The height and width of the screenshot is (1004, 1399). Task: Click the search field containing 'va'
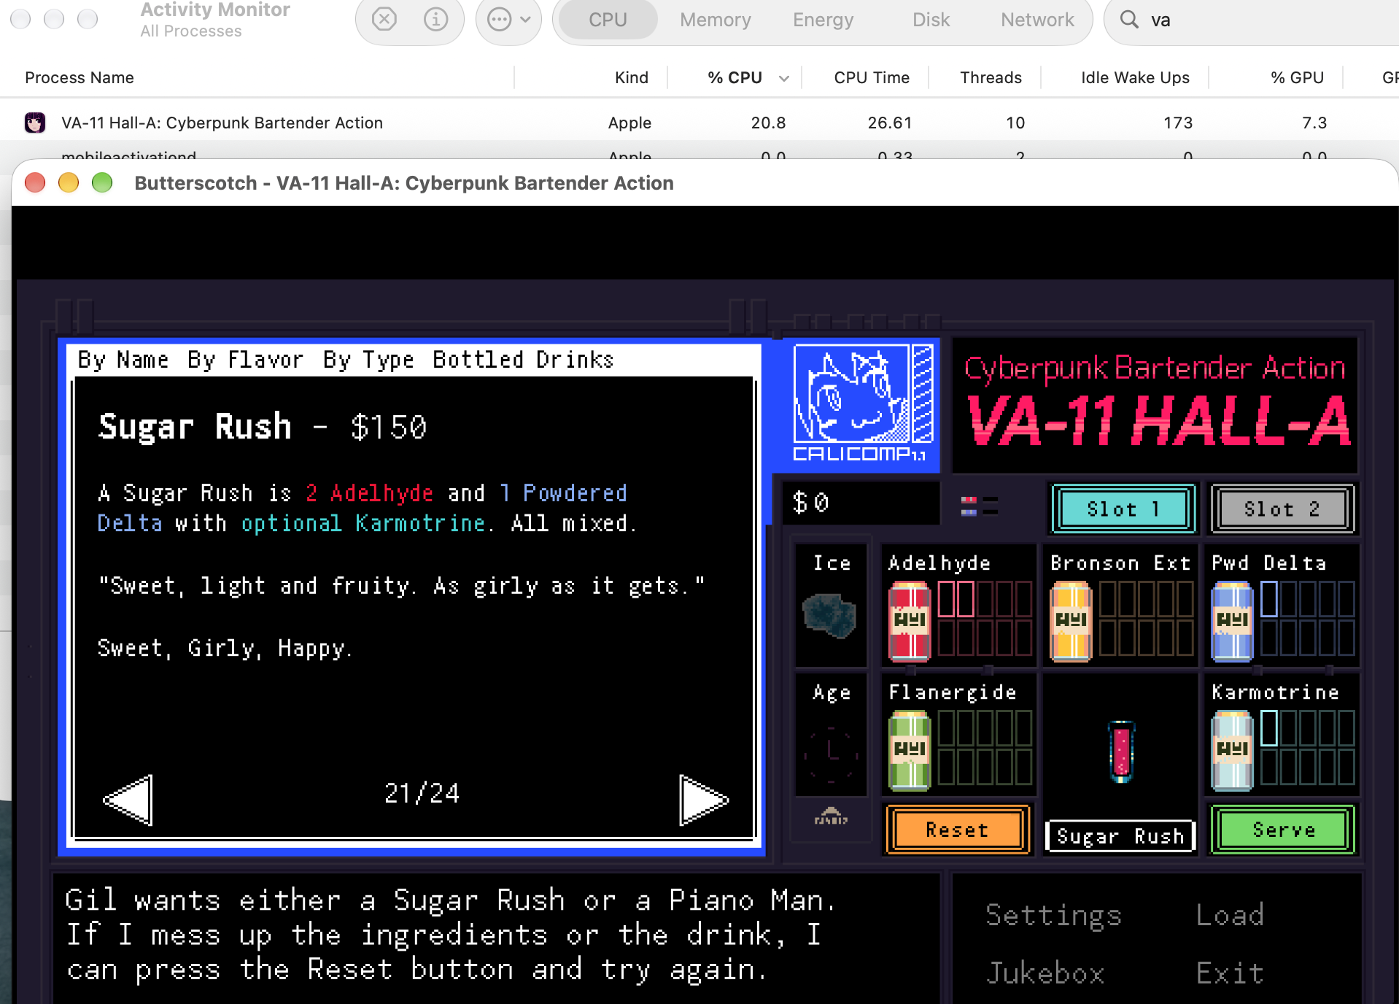1251,20
